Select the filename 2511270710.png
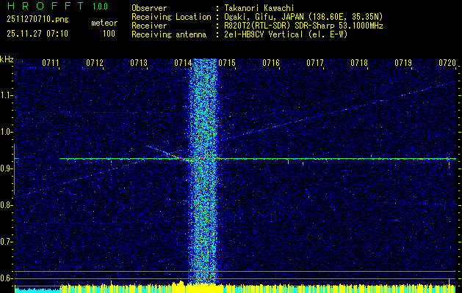The image size is (462, 293). (37, 20)
